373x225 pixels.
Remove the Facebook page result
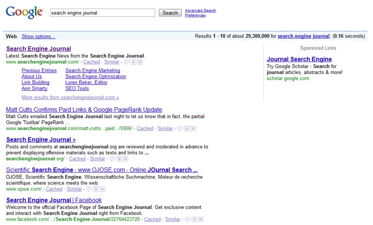point(201,219)
